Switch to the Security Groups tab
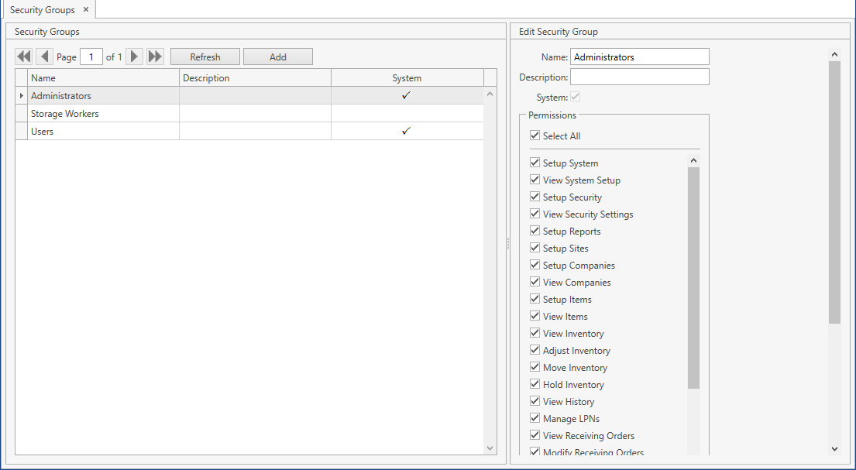 pyautogui.click(x=43, y=10)
